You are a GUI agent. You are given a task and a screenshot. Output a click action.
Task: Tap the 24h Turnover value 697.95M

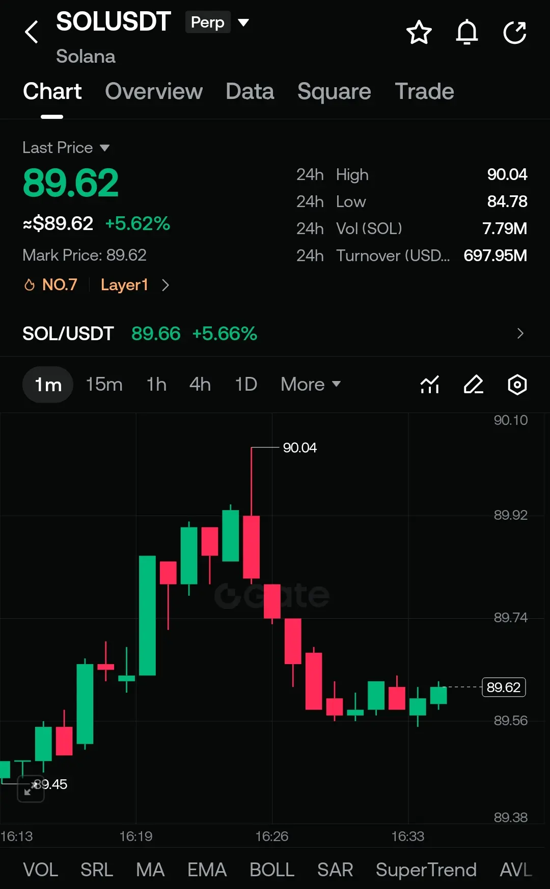[x=496, y=256]
